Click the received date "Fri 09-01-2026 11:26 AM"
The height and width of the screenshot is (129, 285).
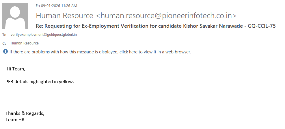(x=56, y=5)
